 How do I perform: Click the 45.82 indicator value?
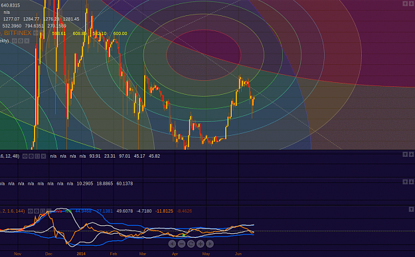[154, 156]
